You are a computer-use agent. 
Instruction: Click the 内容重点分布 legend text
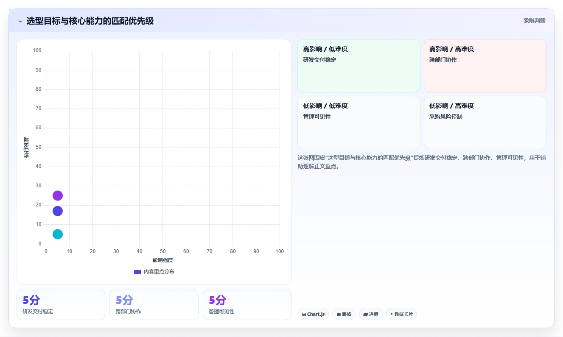coord(159,272)
